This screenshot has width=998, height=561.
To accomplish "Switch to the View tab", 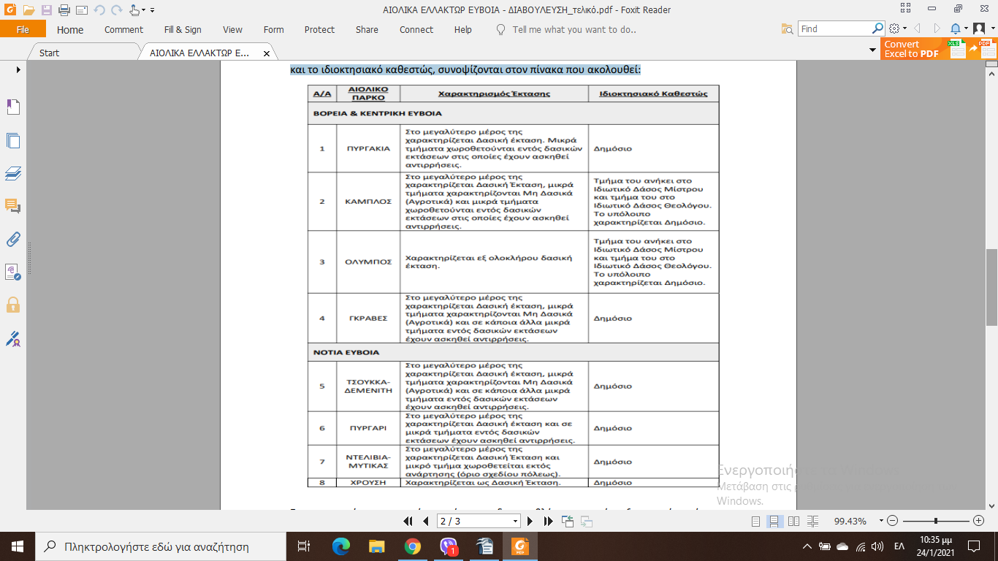I will pyautogui.click(x=232, y=29).
